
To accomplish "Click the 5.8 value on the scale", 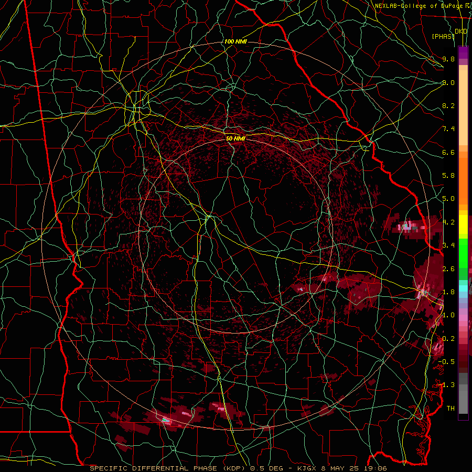I will pos(448,176).
